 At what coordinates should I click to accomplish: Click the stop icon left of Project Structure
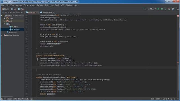tap(169, 9)
